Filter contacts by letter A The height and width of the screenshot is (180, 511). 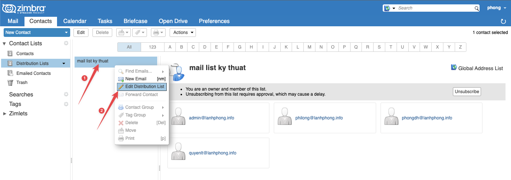(170, 47)
